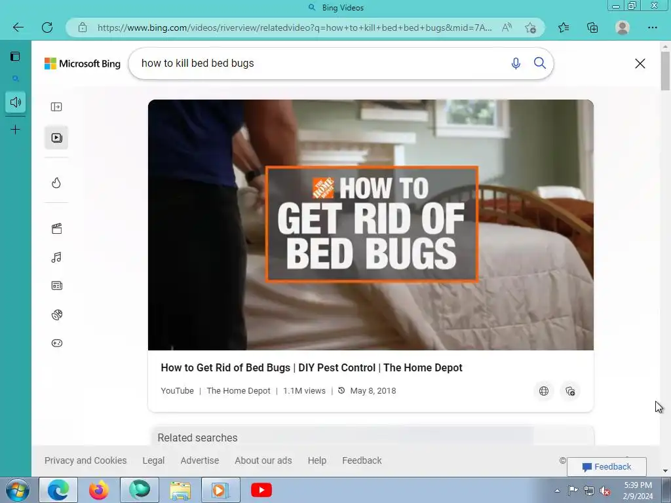Open the tab actions menu icon
Viewport: 671px width, 503px height.
click(x=16, y=56)
